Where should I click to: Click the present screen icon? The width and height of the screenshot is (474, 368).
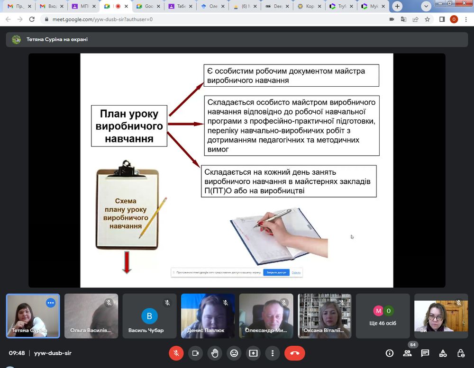tap(253, 353)
